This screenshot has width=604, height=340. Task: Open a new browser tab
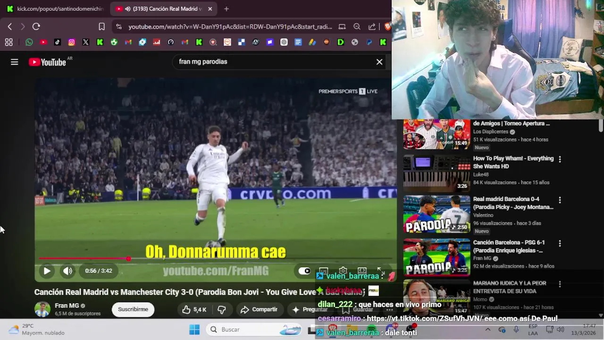(x=226, y=8)
